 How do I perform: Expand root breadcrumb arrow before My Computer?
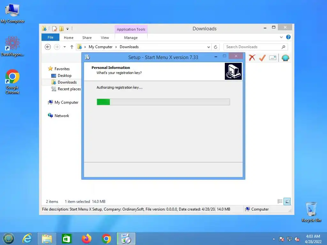85,47
